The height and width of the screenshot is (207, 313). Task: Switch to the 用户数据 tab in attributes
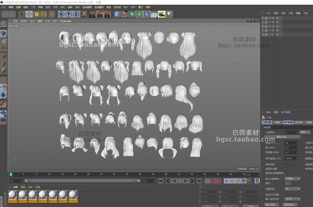click(288, 122)
